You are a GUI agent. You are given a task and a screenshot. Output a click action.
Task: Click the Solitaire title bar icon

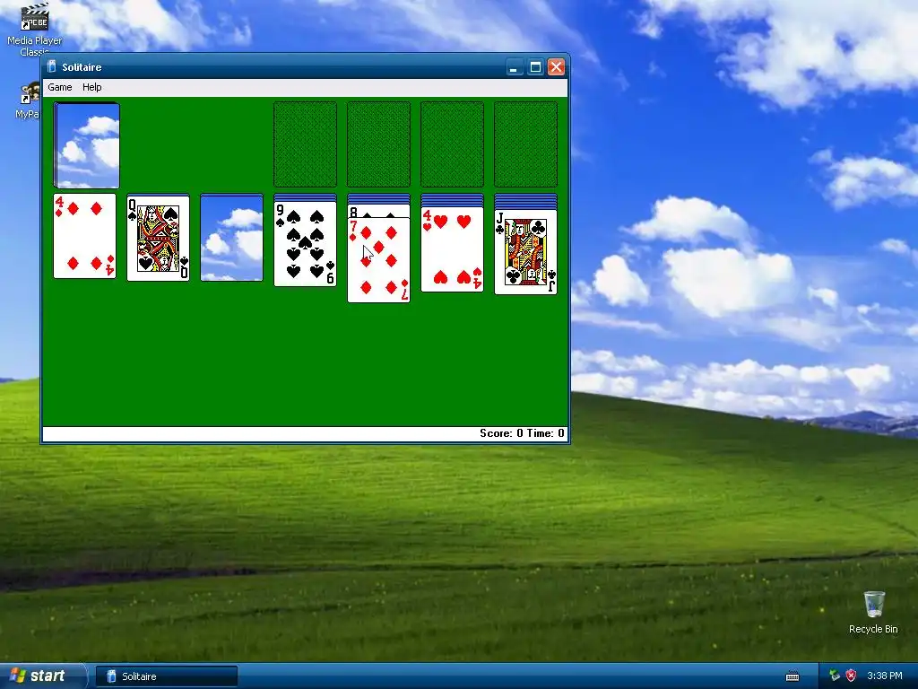(51, 66)
